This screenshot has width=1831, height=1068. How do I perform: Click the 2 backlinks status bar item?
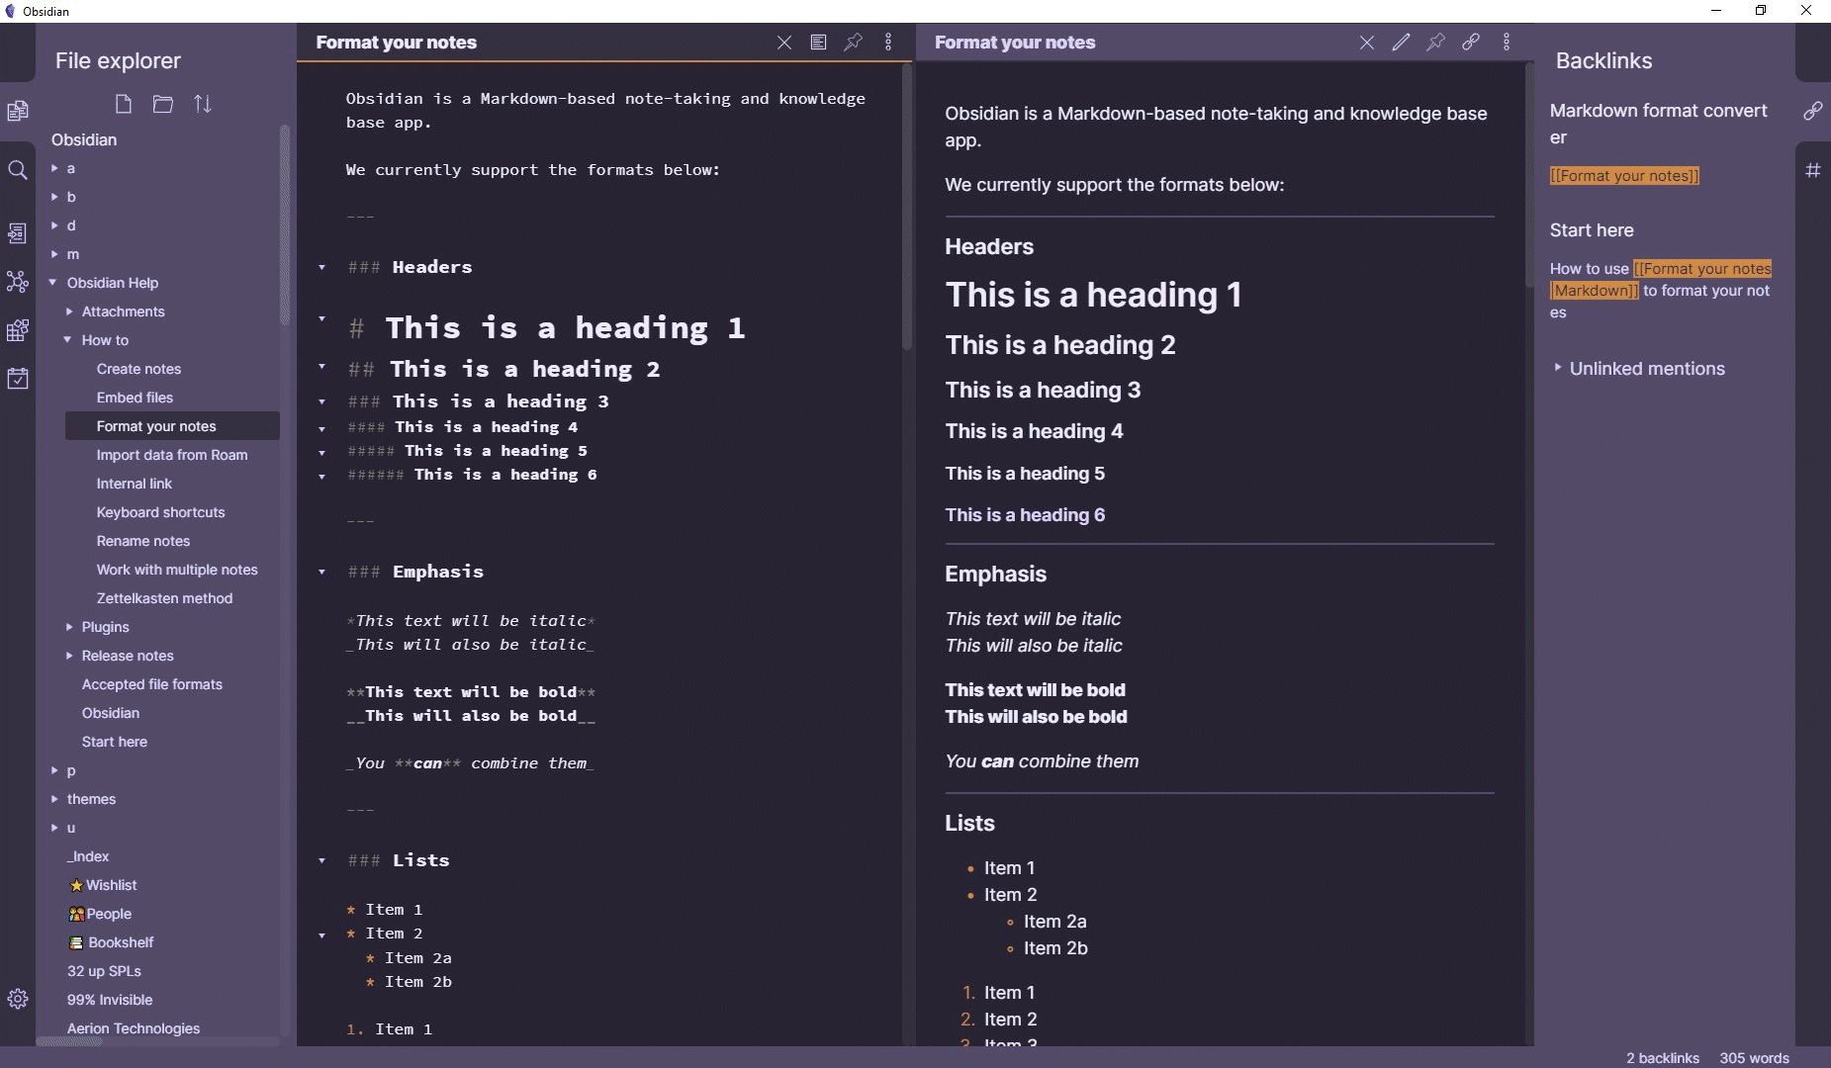click(x=1662, y=1057)
